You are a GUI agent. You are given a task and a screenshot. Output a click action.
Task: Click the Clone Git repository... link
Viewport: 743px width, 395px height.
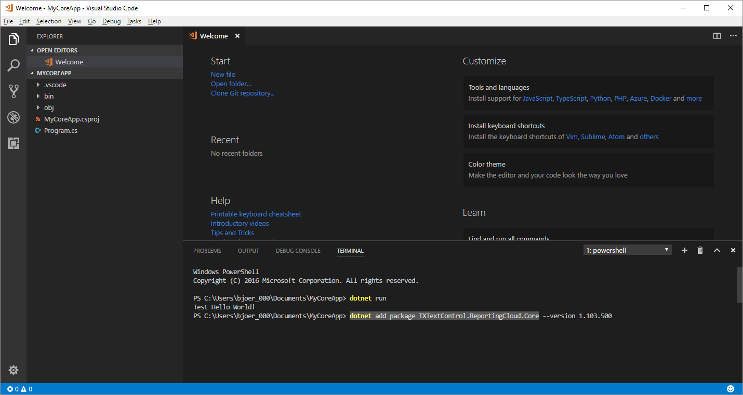coord(243,93)
